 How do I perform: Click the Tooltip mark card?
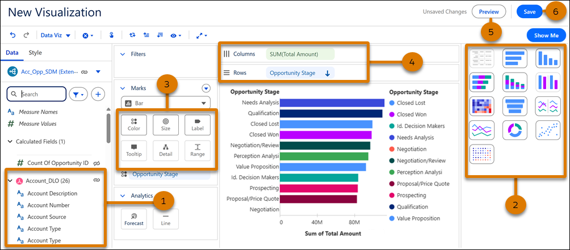pyautogui.click(x=134, y=151)
